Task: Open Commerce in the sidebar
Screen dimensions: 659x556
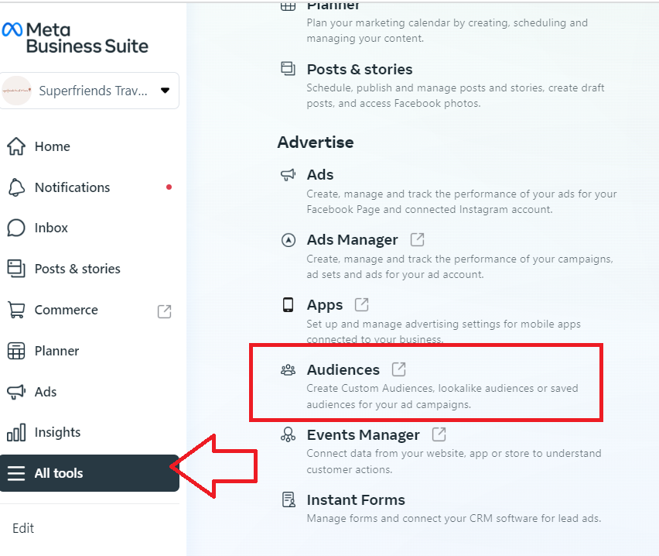Action: pos(66,310)
